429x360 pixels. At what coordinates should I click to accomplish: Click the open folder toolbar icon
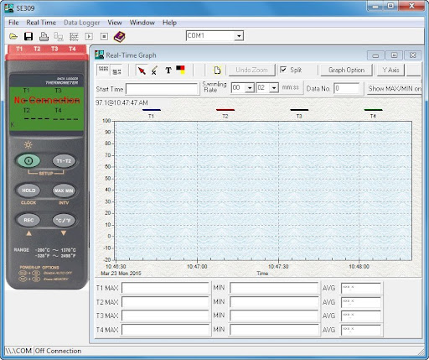click(x=13, y=36)
